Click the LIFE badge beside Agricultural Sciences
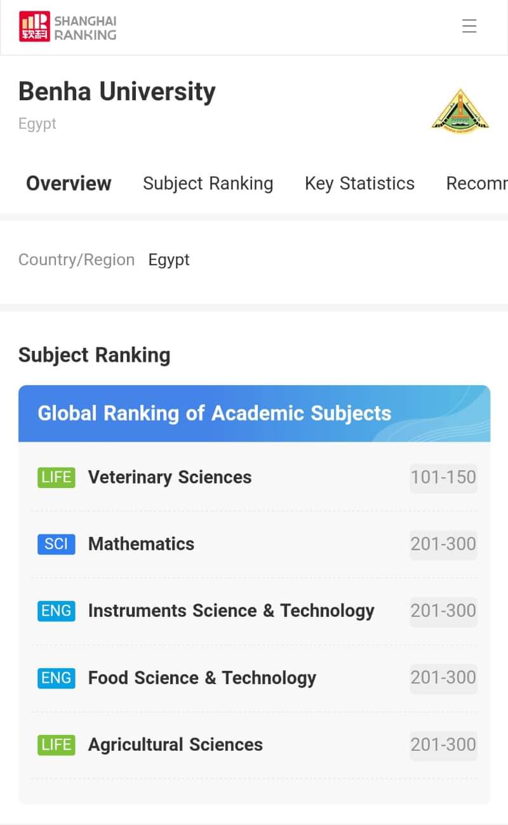Viewport: 508px width, 825px height. click(x=56, y=744)
